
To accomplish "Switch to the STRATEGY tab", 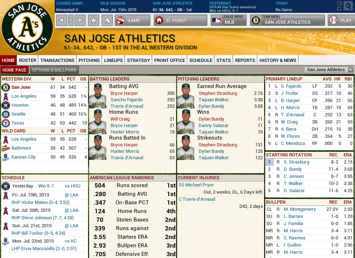I will pyautogui.click(x=138, y=60).
